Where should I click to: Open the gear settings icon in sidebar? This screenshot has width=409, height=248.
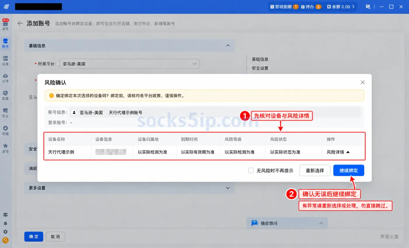[x=5, y=232]
